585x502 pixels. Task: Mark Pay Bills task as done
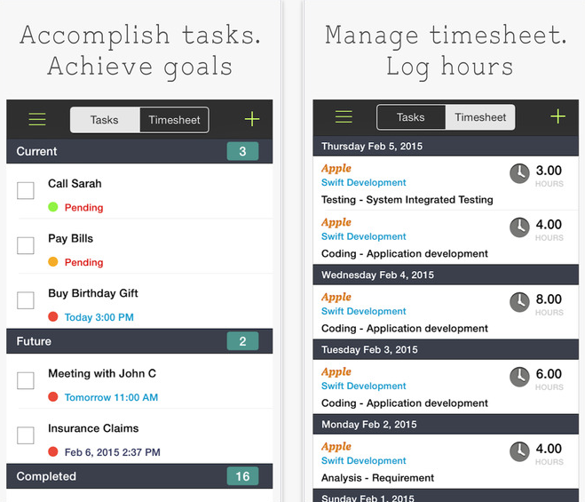point(26,245)
